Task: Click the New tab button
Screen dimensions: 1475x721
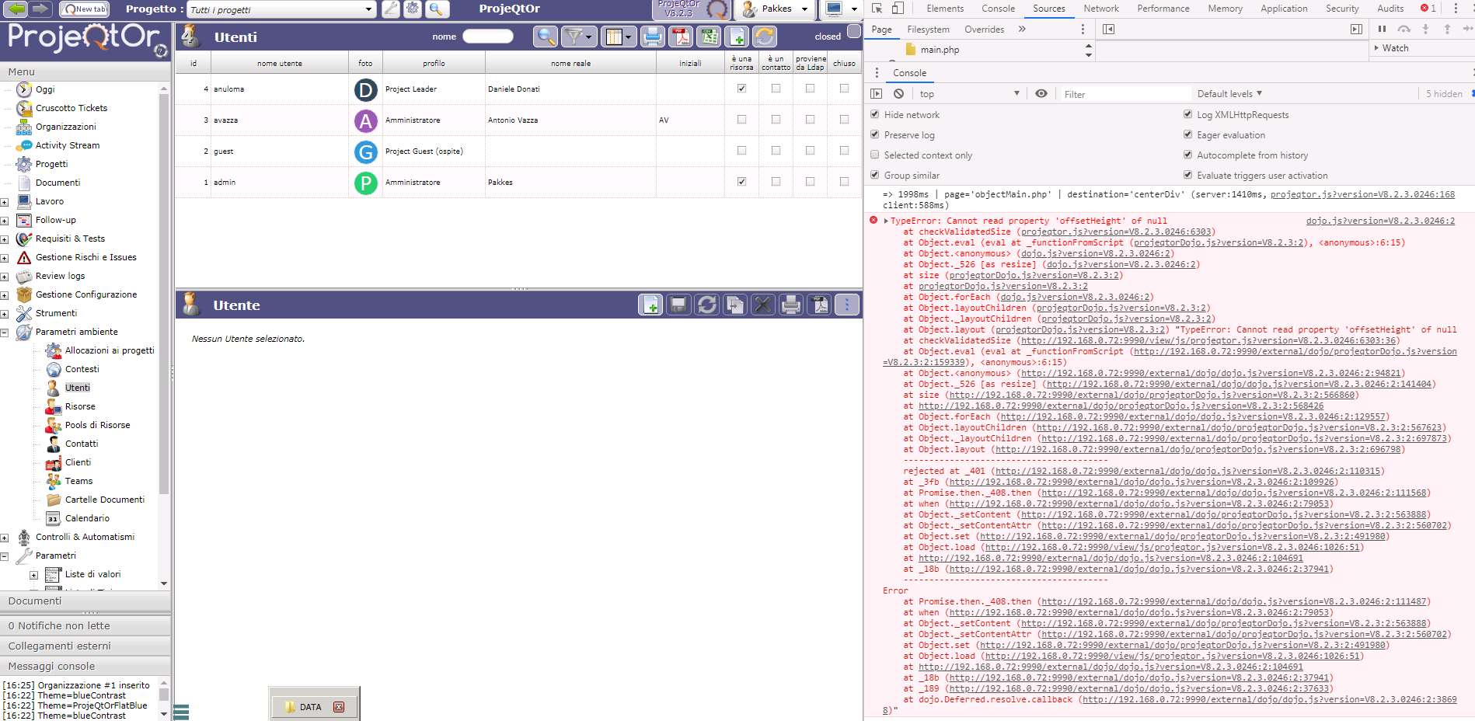Action: coord(84,9)
